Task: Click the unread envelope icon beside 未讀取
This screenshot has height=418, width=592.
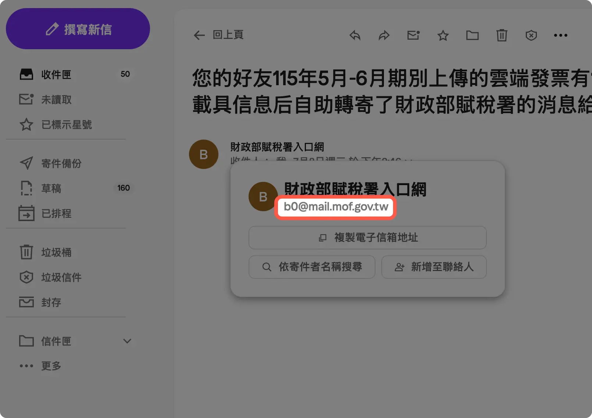Action: click(26, 100)
